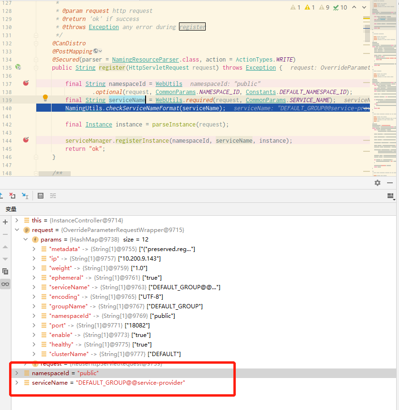Go to the previous highlighted error arrow

(354, 7)
